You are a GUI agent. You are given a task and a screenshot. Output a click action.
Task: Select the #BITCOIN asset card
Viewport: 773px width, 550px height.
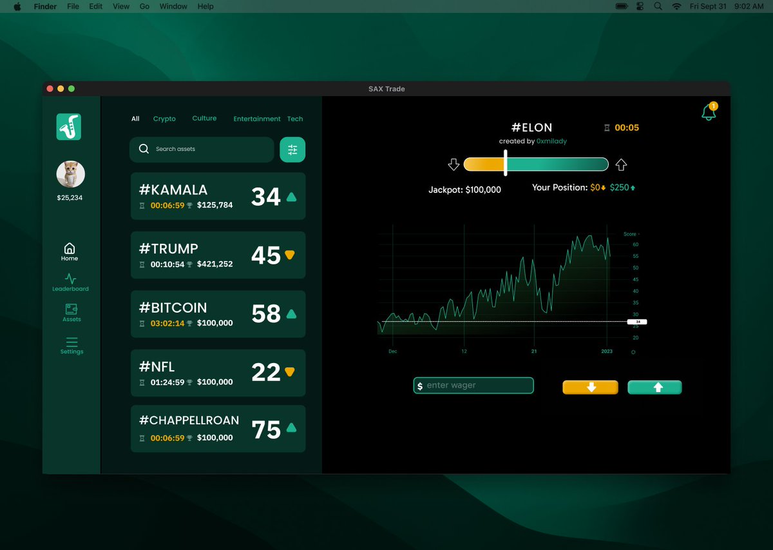click(218, 314)
